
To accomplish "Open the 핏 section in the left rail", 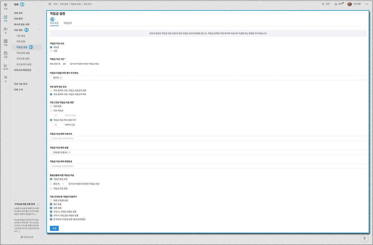I will point(6,31).
